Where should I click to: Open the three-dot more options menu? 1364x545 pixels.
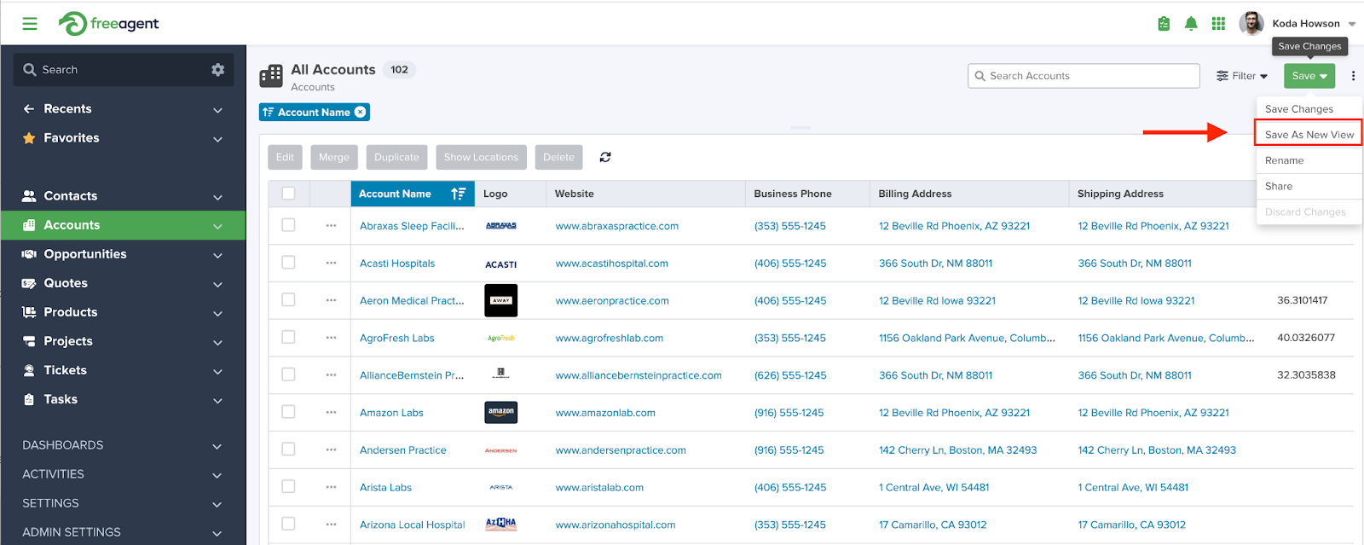(1353, 76)
